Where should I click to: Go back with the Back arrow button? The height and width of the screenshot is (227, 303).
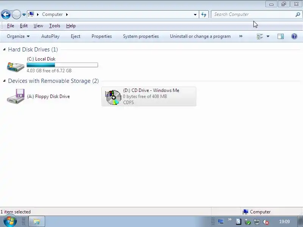tap(6, 14)
